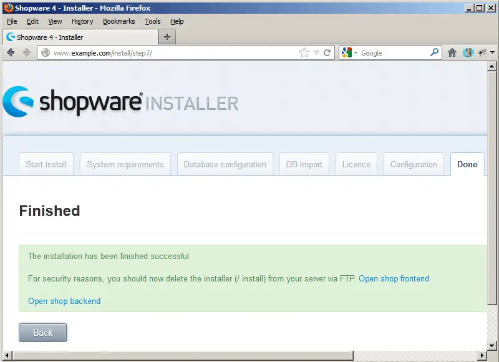Click the Shopware tab favicon
Image resolution: width=499 pixels, height=362 pixels.
click(x=11, y=37)
